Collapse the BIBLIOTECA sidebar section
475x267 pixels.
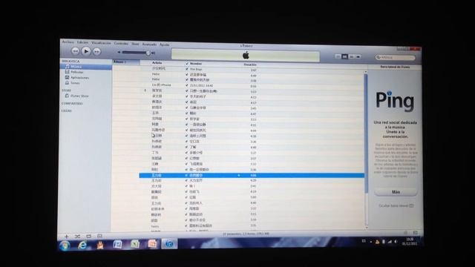(71, 61)
